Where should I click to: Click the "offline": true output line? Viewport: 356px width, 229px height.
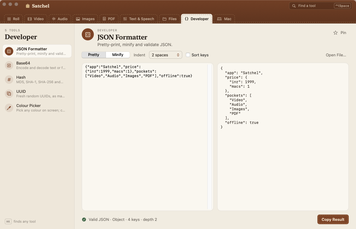click(x=242, y=123)
